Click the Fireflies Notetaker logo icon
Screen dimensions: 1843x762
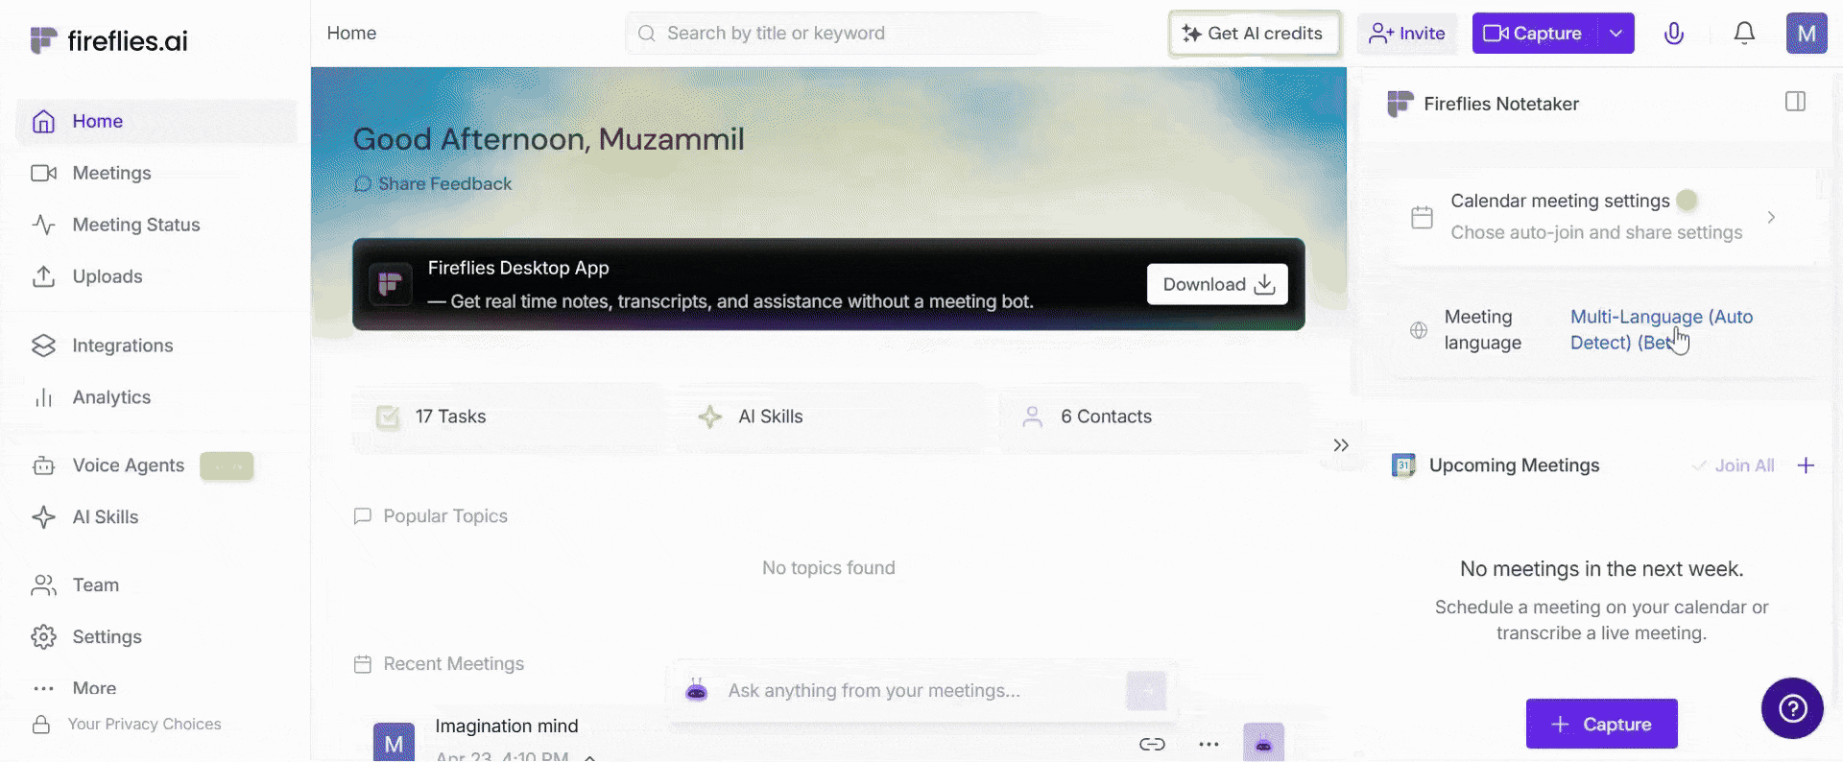(x=1400, y=104)
